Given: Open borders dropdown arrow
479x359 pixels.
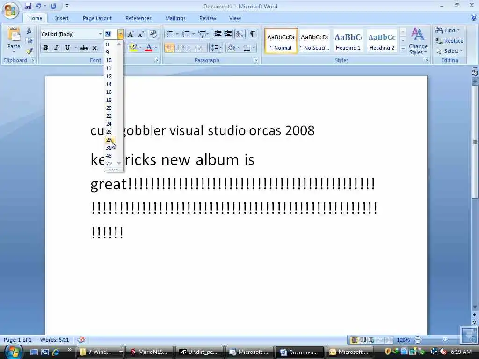Looking at the screenshot, I should [254, 48].
